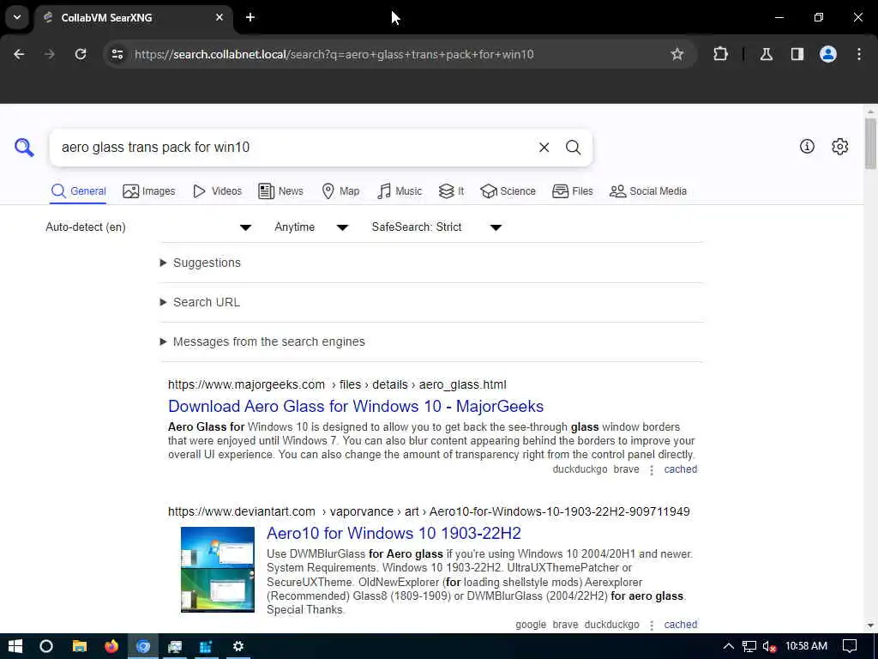Open Chrome Labs flask icon
The height and width of the screenshot is (659, 878).
tap(767, 54)
